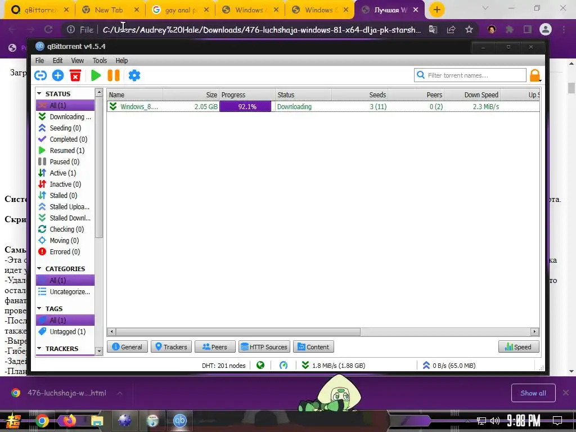Image resolution: width=576 pixels, height=432 pixels.
Task: Select the Untagged (1) tag filter
Action: click(65, 332)
